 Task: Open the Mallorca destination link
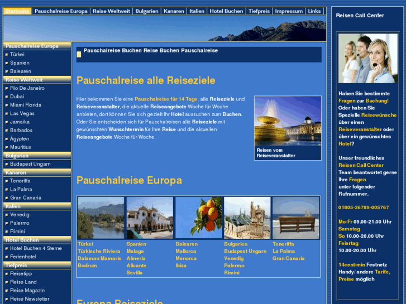[x=185, y=251]
